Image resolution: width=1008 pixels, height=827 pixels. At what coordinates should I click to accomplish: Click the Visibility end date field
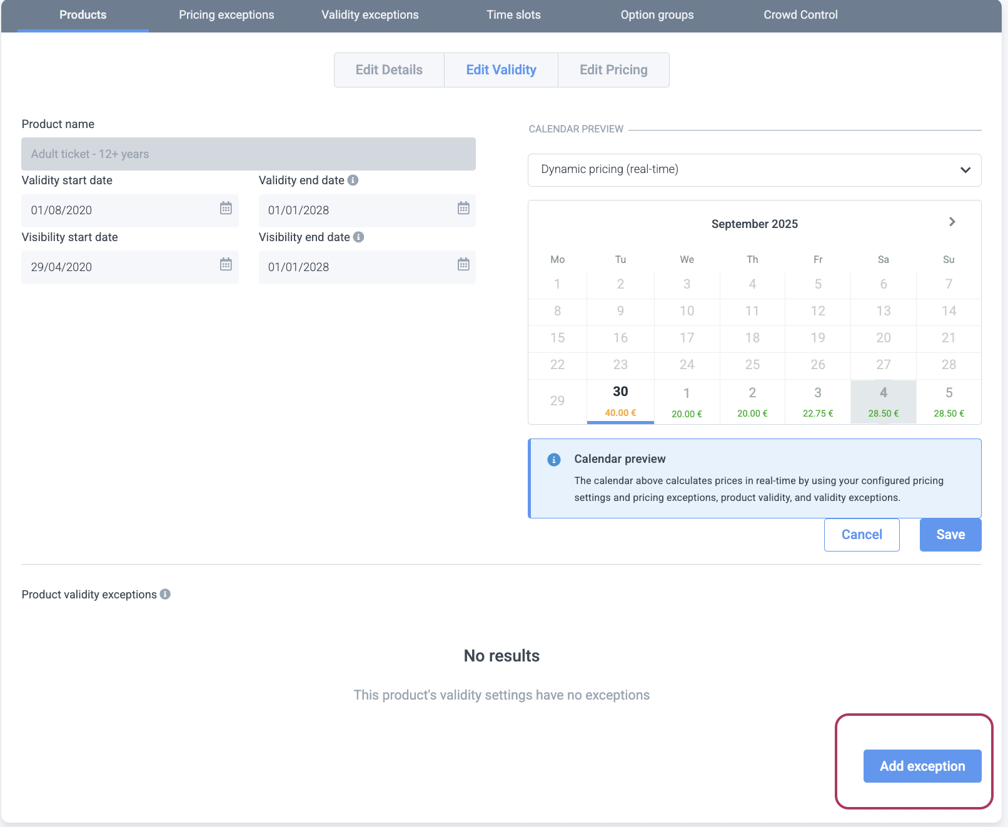[x=367, y=267]
